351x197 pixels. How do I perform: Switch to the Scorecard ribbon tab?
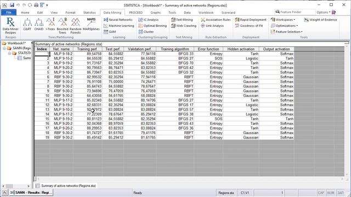(x=228, y=13)
